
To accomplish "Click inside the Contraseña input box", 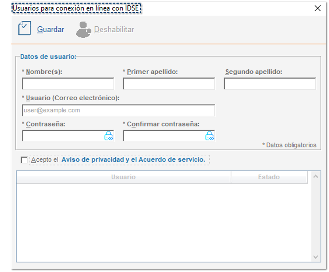I will [63, 136].
